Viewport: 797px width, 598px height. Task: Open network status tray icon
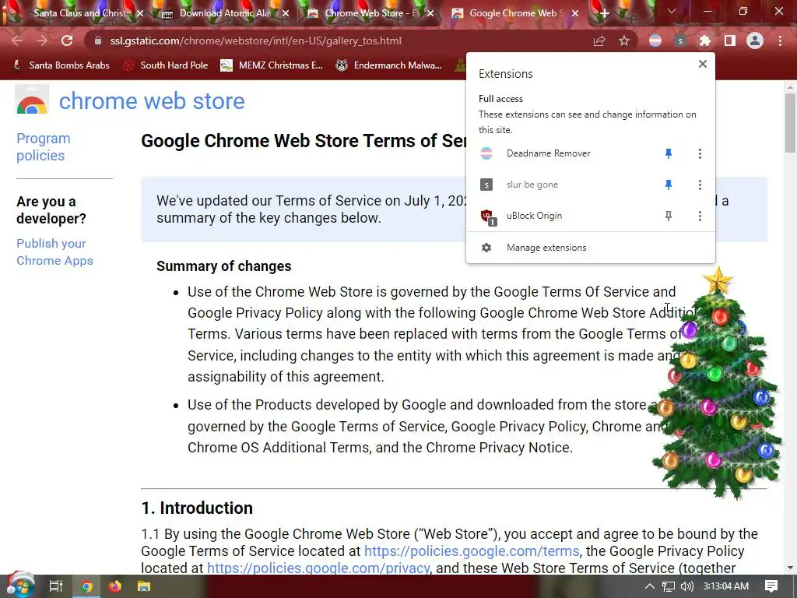[x=669, y=586]
